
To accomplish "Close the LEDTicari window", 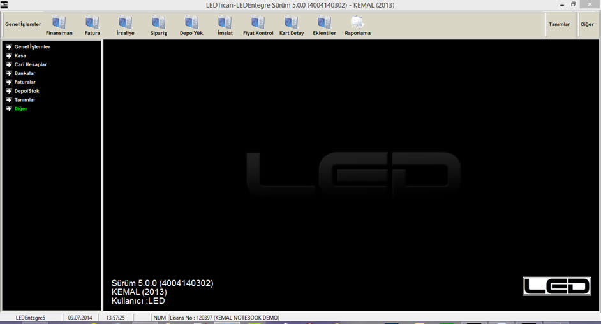I will coord(590,4).
